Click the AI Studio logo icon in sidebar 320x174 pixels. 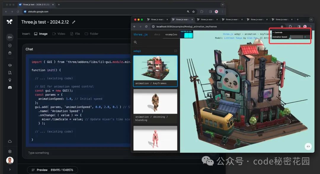tap(9, 22)
